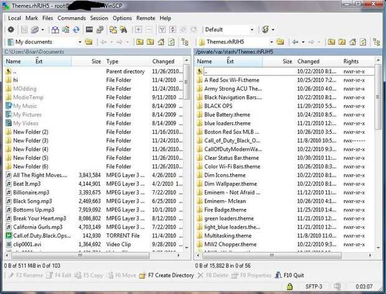Open remote back history dropdown arrow
Image resolution: width=386 pixels, height=294 pixels.
click(x=303, y=42)
